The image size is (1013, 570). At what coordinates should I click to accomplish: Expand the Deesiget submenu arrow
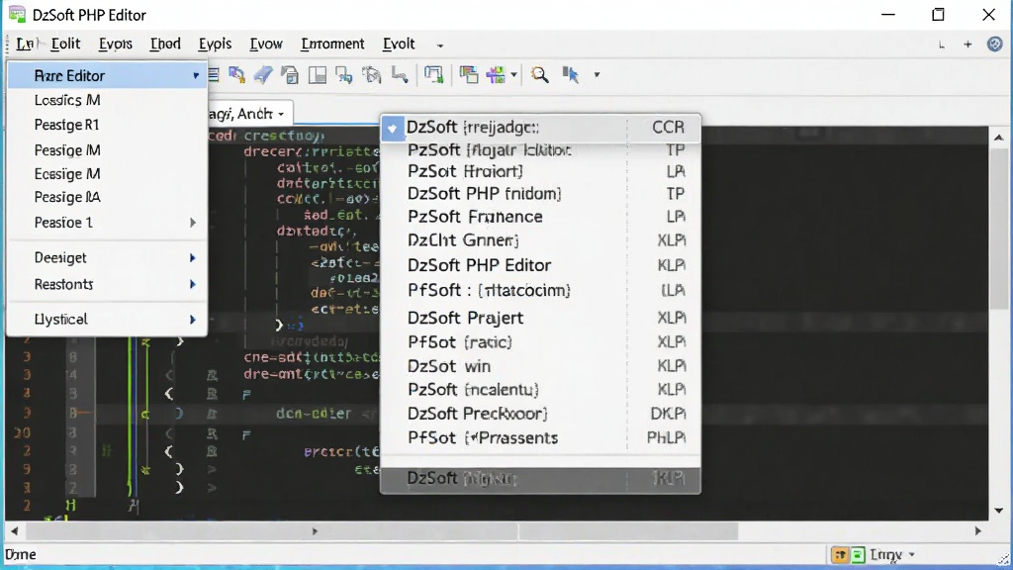click(193, 258)
